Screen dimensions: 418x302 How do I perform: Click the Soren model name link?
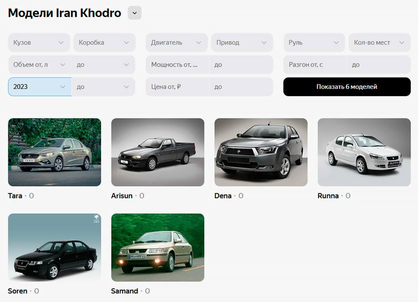18,291
